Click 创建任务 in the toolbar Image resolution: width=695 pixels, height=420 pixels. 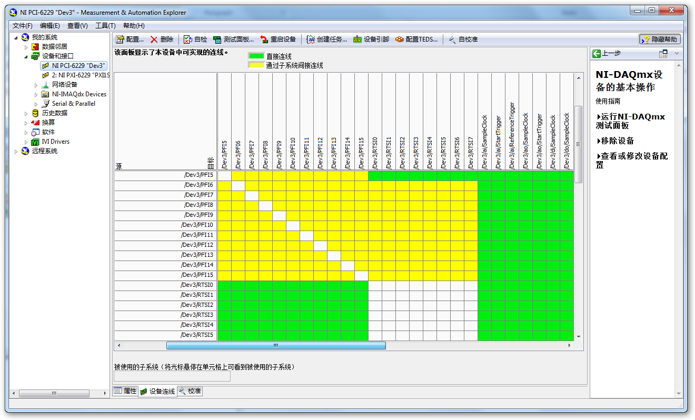(x=326, y=39)
